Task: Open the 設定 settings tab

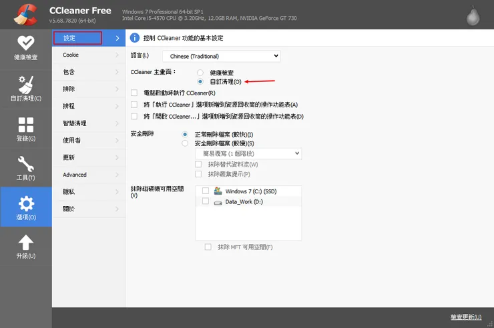Action: (x=89, y=38)
